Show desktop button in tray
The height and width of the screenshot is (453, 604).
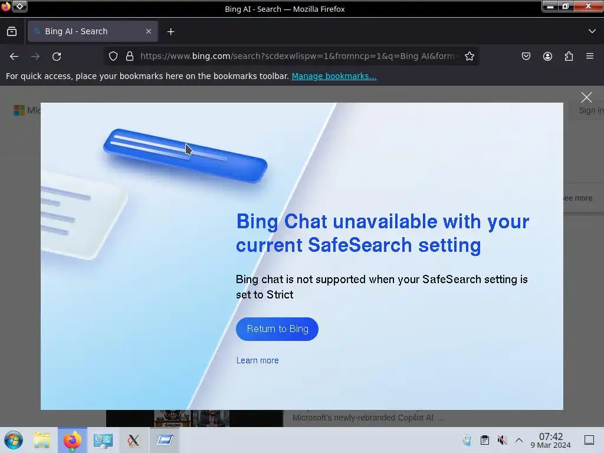click(589, 440)
